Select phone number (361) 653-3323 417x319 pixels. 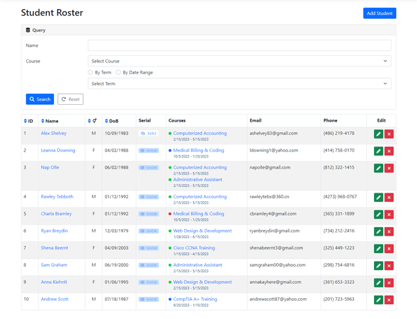(x=339, y=282)
